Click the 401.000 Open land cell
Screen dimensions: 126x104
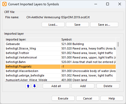(x=88, y=80)
